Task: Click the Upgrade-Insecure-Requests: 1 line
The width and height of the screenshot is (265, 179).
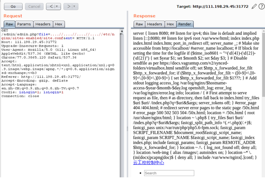Action: tap(32, 46)
